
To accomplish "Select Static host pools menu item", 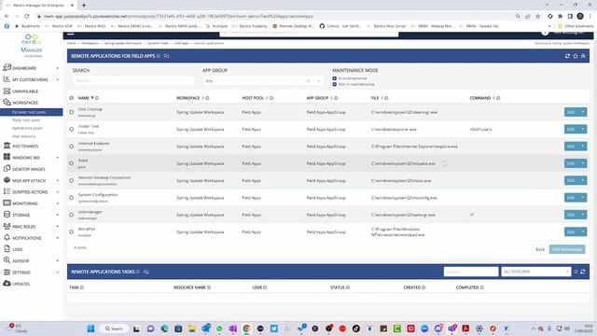I will [26, 120].
